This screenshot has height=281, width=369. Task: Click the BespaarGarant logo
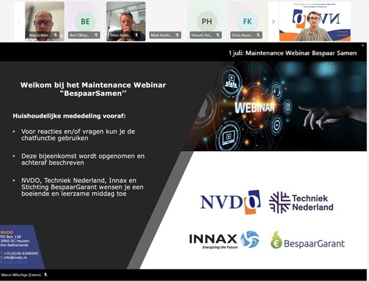click(x=307, y=240)
